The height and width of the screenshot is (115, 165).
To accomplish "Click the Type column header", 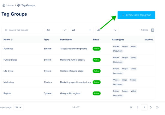I will pyautogui.click(x=46, y=40).
